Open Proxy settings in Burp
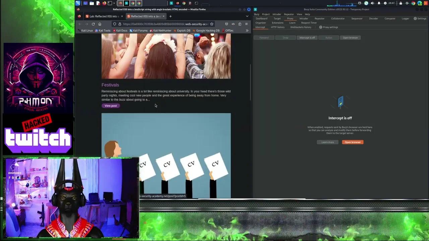 click(x=328, y=27)
